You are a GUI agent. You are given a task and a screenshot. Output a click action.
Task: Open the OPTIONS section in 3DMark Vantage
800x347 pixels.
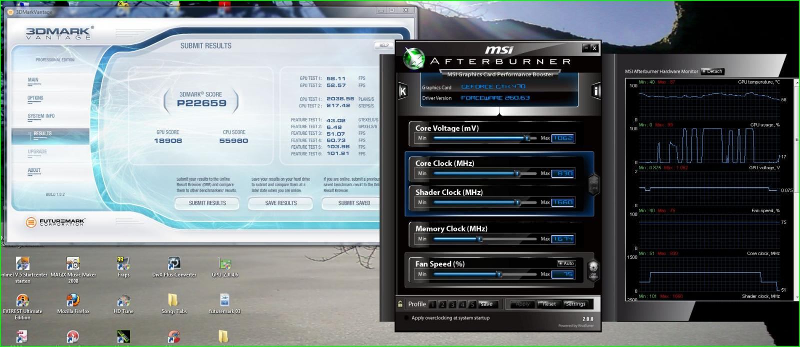click(35, 98)
